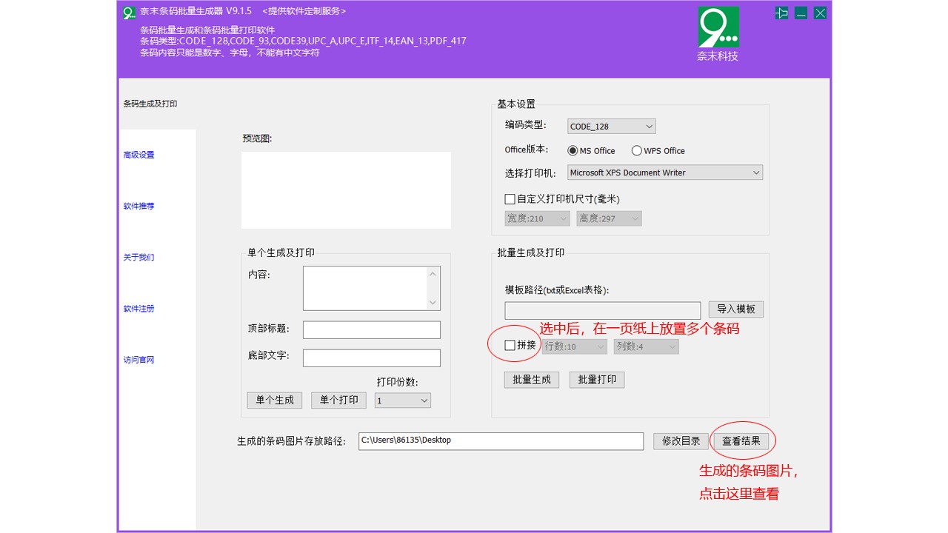Click 修改目录 to change output folder

680,440
